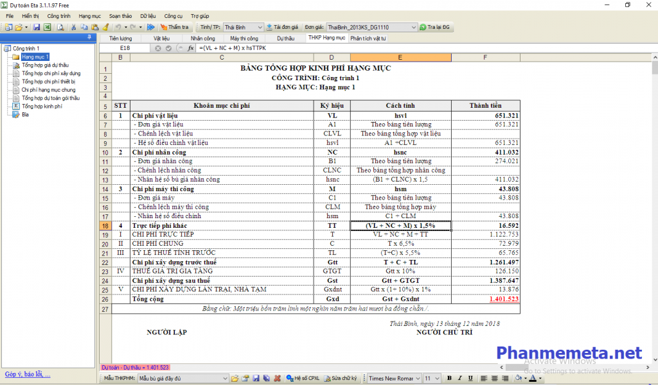Toggle Italic formatting button
Screen dimensions: 658x385
[460, 379]
